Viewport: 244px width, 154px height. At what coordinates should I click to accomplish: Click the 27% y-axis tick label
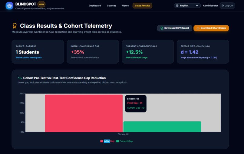click(21, 103)
